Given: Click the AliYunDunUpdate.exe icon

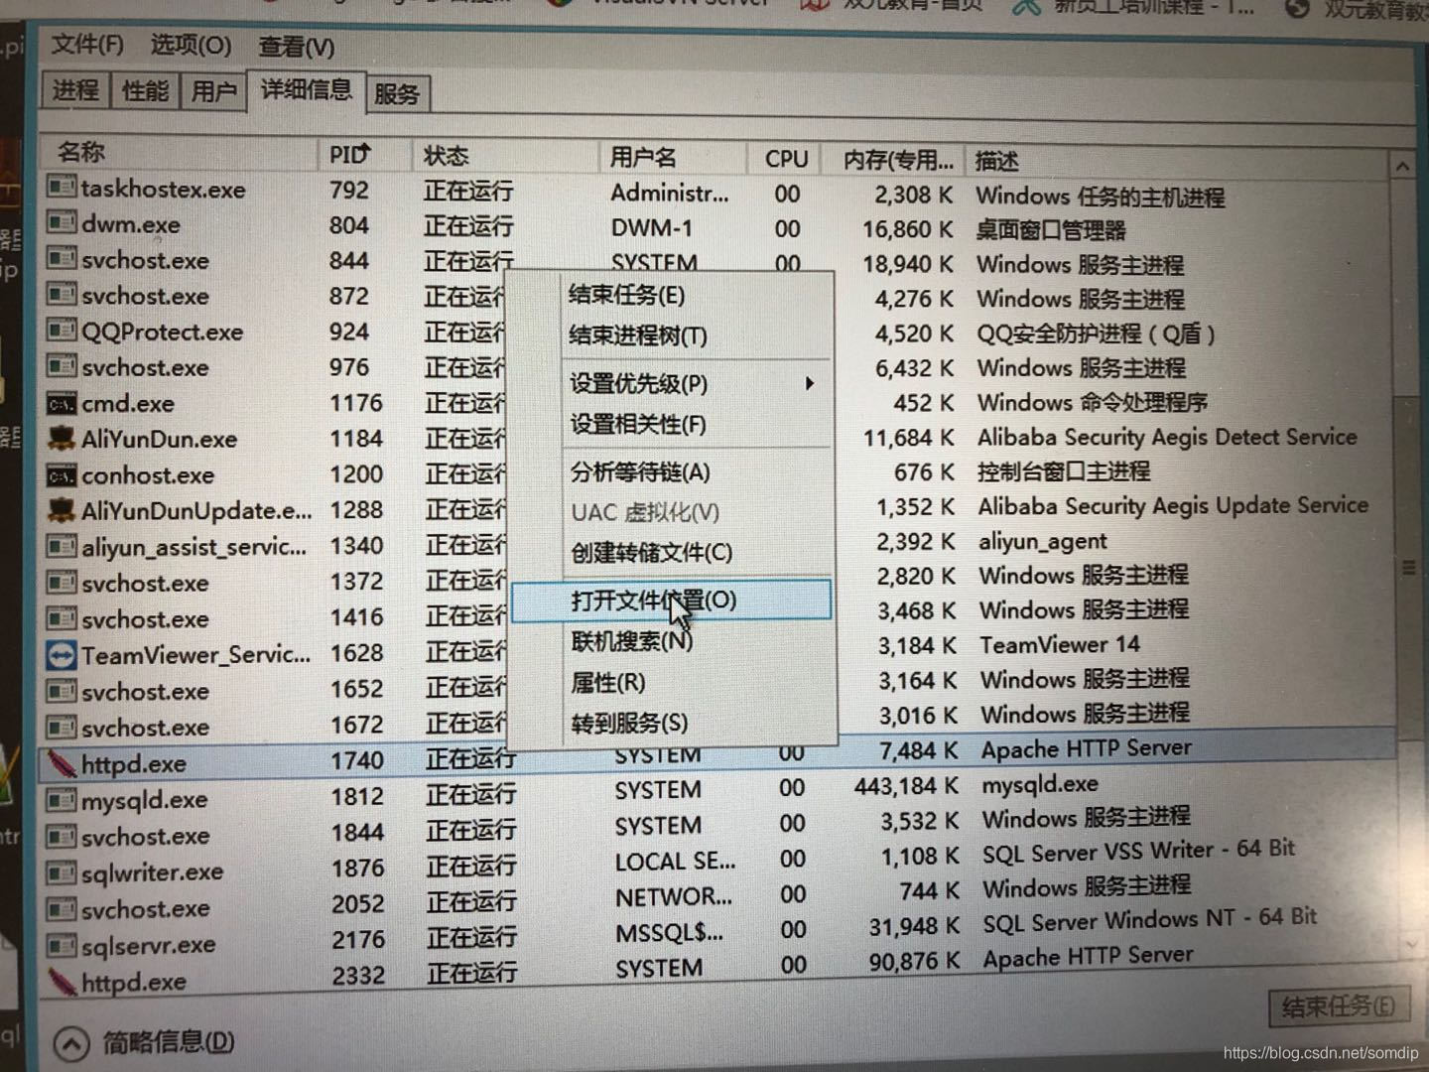Looking at the screenshot, I should pyautogui.click(x=62, y=509).
